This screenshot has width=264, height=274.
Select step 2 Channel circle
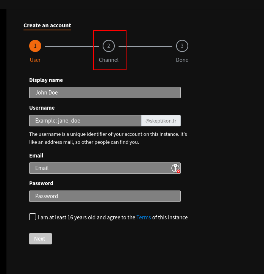coord(109,46)
